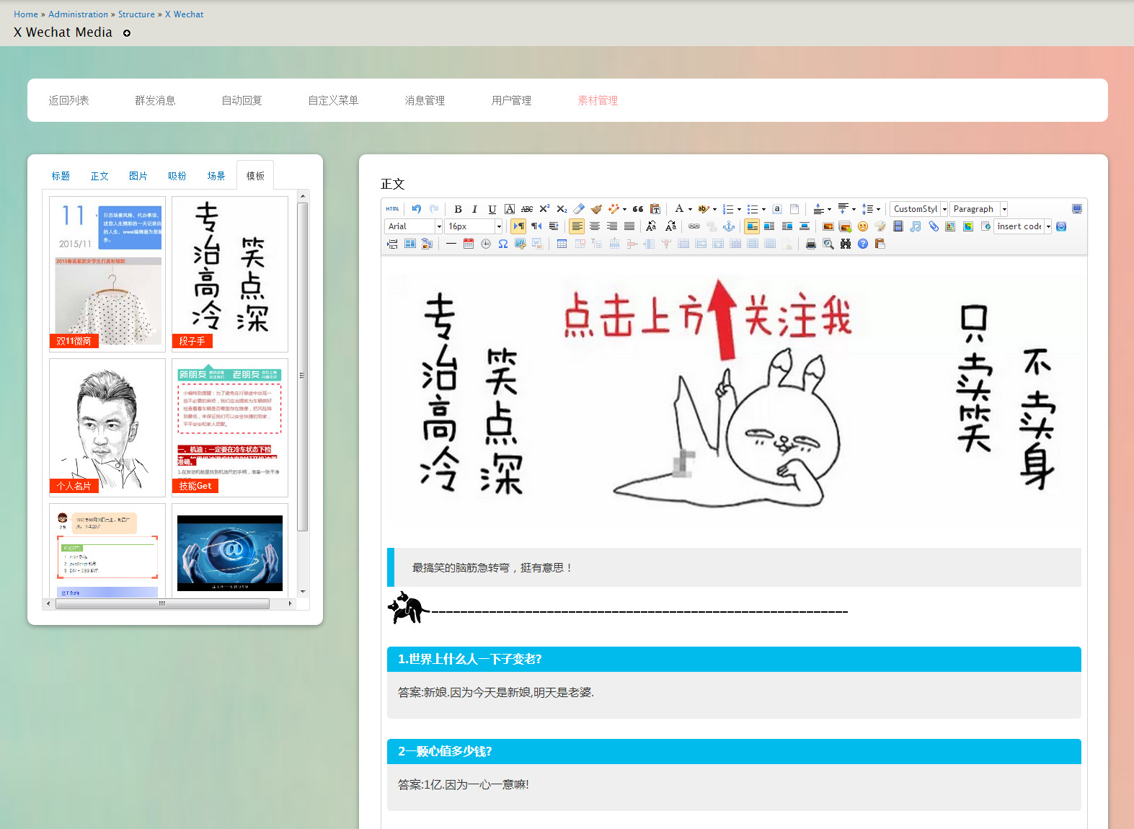The height and width of the screenshot is (829, 1134).
Task: Toggle bold formatting
Action: click(458, 209)
